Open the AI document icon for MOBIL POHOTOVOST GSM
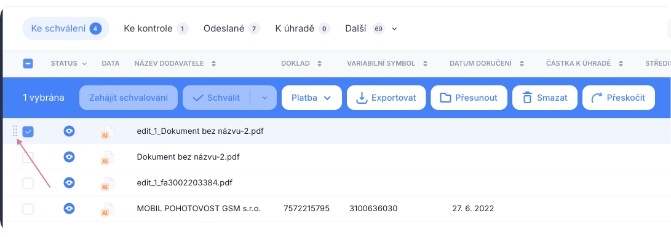Viewport: 671px width, 237px height. point(108,209)
